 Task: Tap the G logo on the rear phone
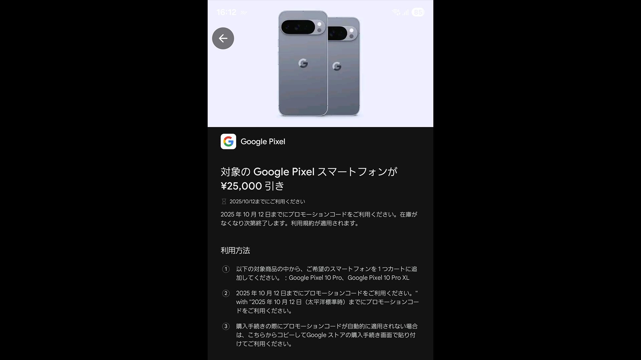[x=337, y=66]
